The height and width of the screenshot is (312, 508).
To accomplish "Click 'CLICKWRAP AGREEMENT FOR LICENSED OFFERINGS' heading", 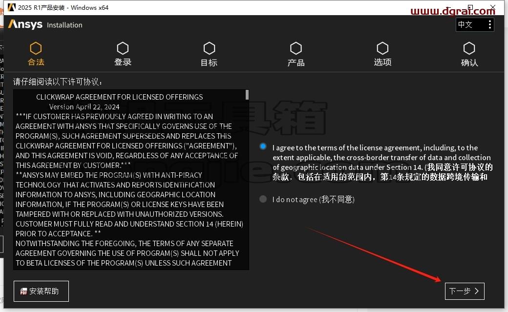I will (x=120, y=97).
